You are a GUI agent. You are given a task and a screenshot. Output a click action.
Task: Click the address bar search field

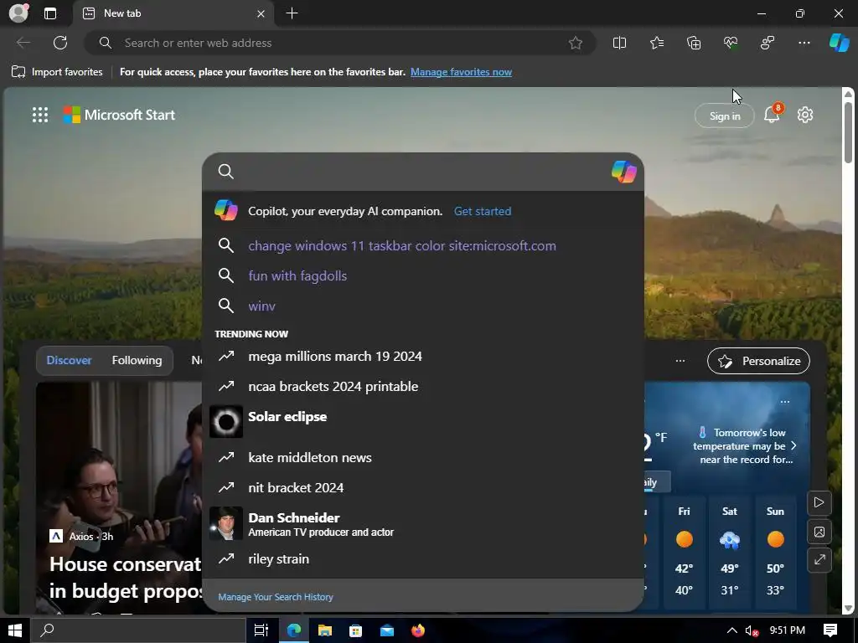339,43
